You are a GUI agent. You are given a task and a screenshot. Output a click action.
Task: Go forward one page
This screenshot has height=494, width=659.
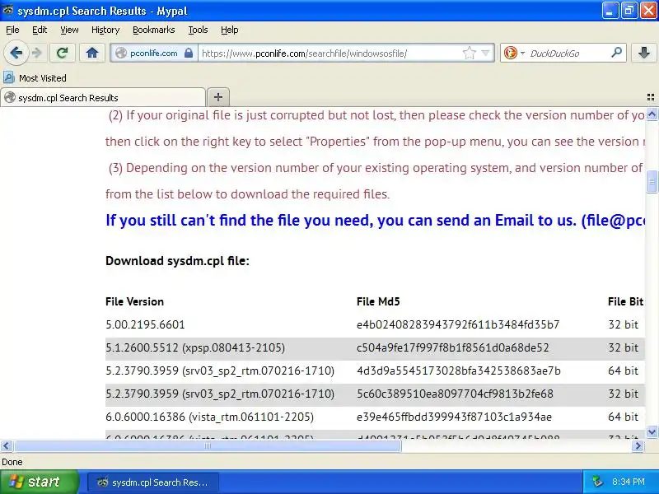37,53
